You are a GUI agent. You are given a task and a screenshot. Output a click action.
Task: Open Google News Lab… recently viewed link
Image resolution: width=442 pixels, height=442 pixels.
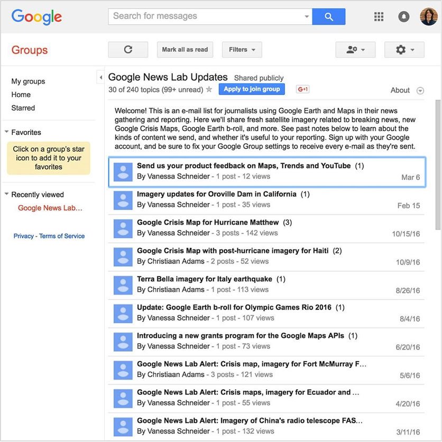50,208
